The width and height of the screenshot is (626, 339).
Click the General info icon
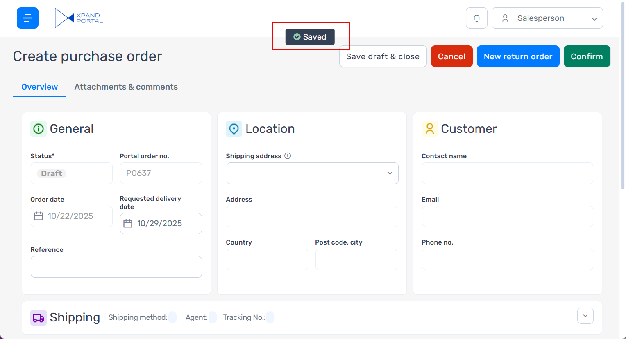click(x=39, y=129)
